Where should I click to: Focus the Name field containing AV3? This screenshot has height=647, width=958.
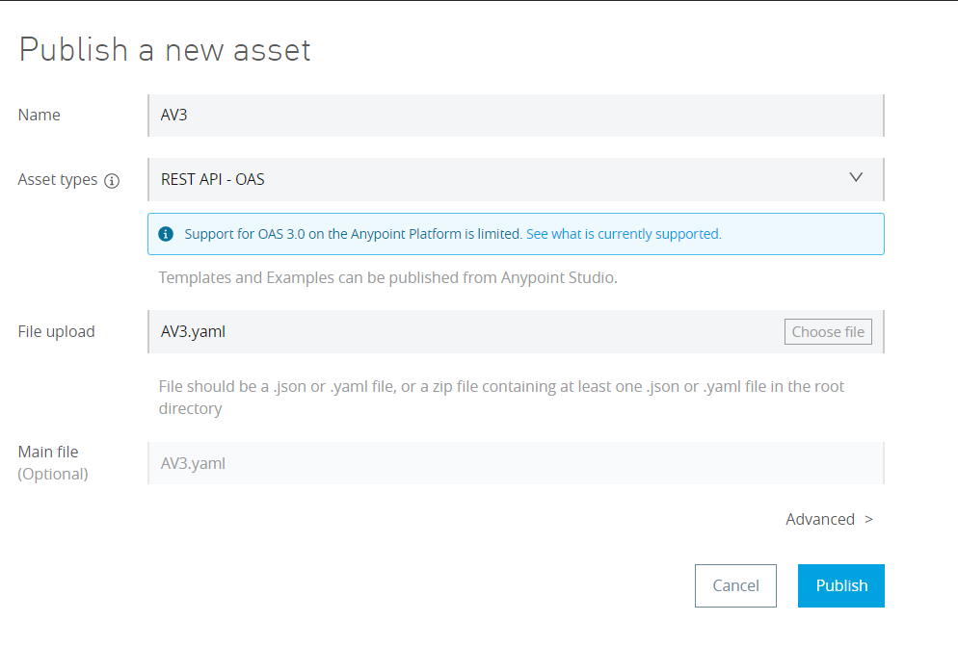click(516, 116)
